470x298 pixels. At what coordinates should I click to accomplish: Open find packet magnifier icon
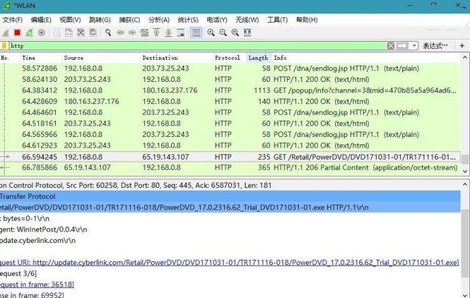point(108,32)
